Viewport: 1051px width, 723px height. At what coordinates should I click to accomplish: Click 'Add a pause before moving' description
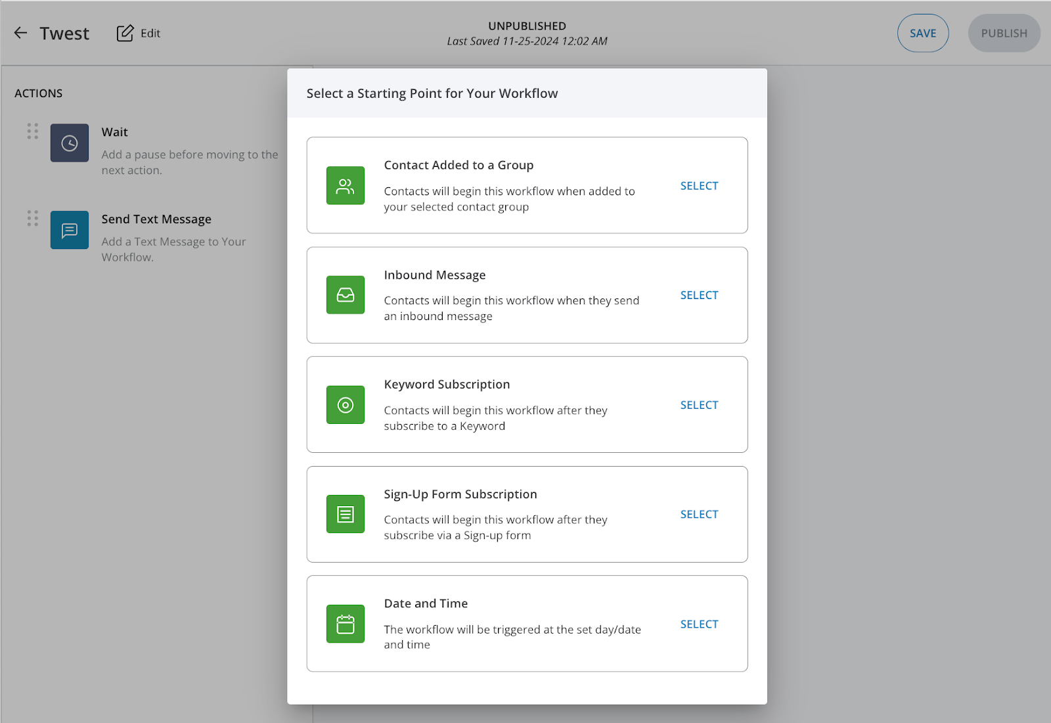tap(190, 162)
